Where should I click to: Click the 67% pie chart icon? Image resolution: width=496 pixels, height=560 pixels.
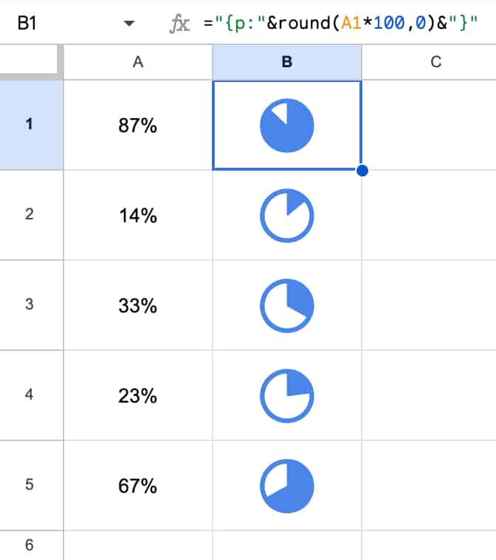pyautogui.click(x=287, y=486)
